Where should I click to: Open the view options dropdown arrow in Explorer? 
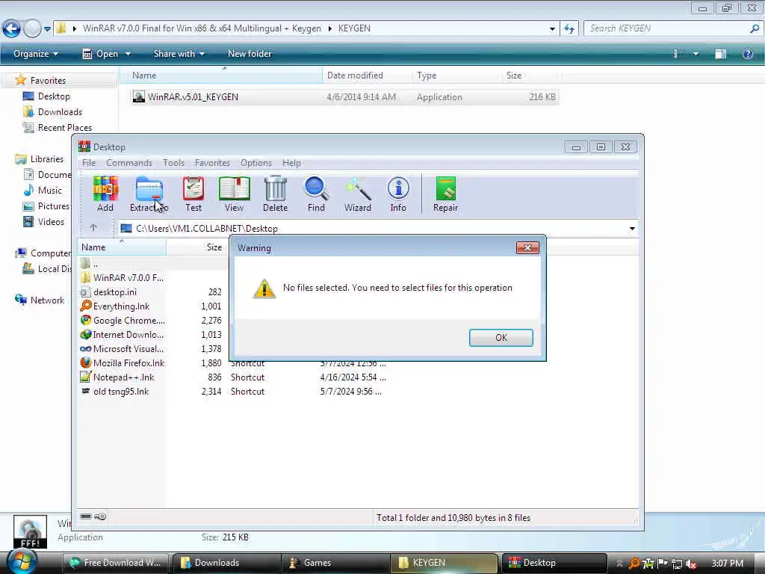696,54
